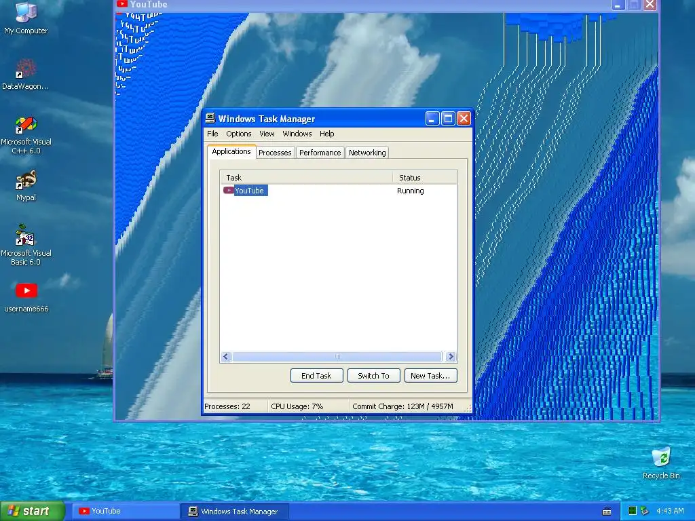
Task: Click the Task Manager title bar icon
Action: (210, 118)
